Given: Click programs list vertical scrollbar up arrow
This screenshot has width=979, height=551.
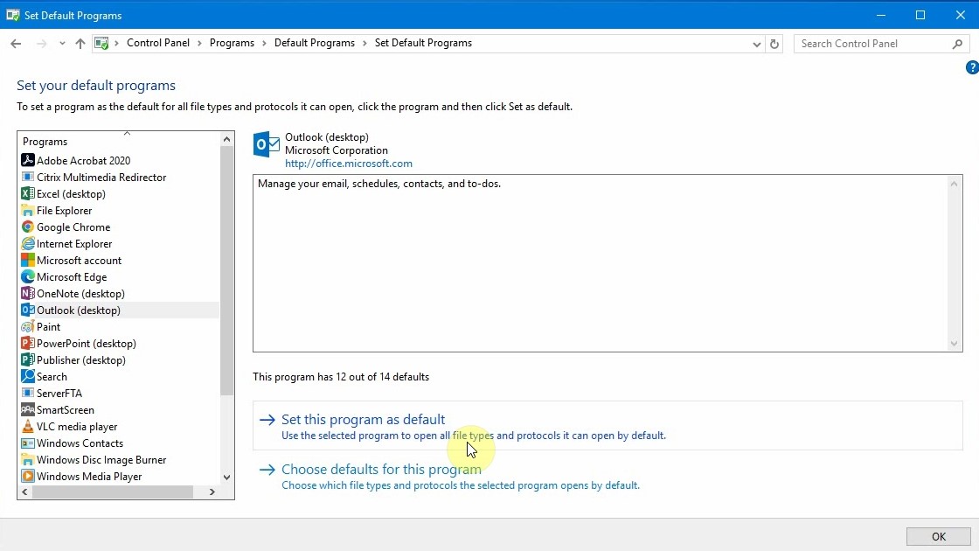Looking at the screenshot, I should 226,139.
